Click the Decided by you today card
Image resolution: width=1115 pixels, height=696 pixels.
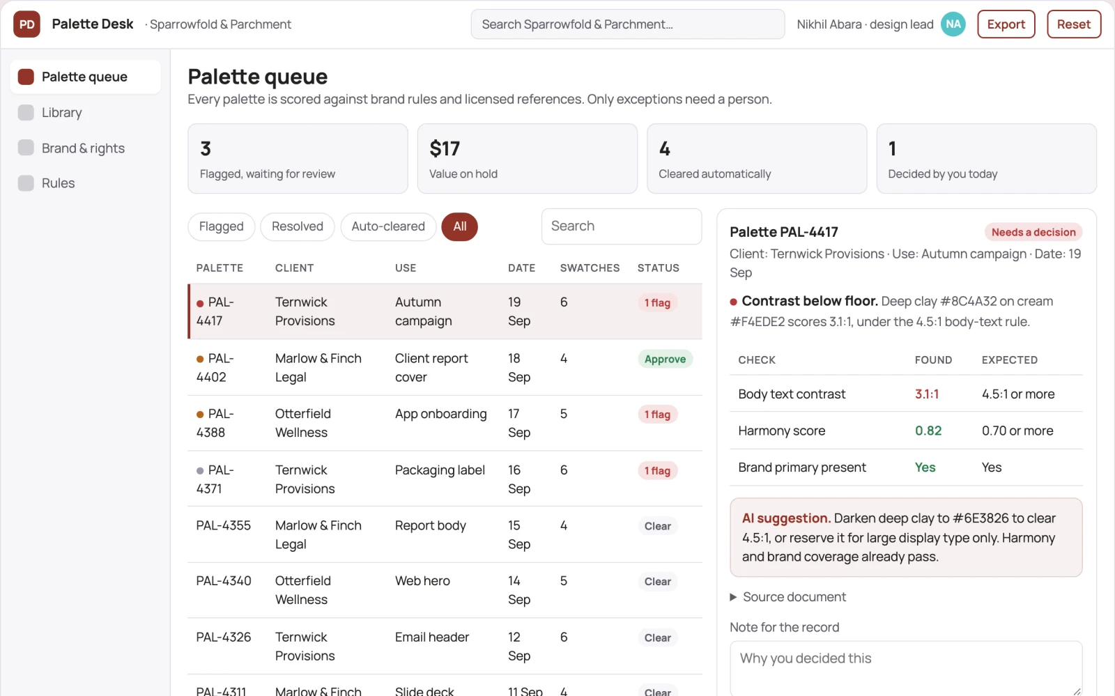pos(986,159)
